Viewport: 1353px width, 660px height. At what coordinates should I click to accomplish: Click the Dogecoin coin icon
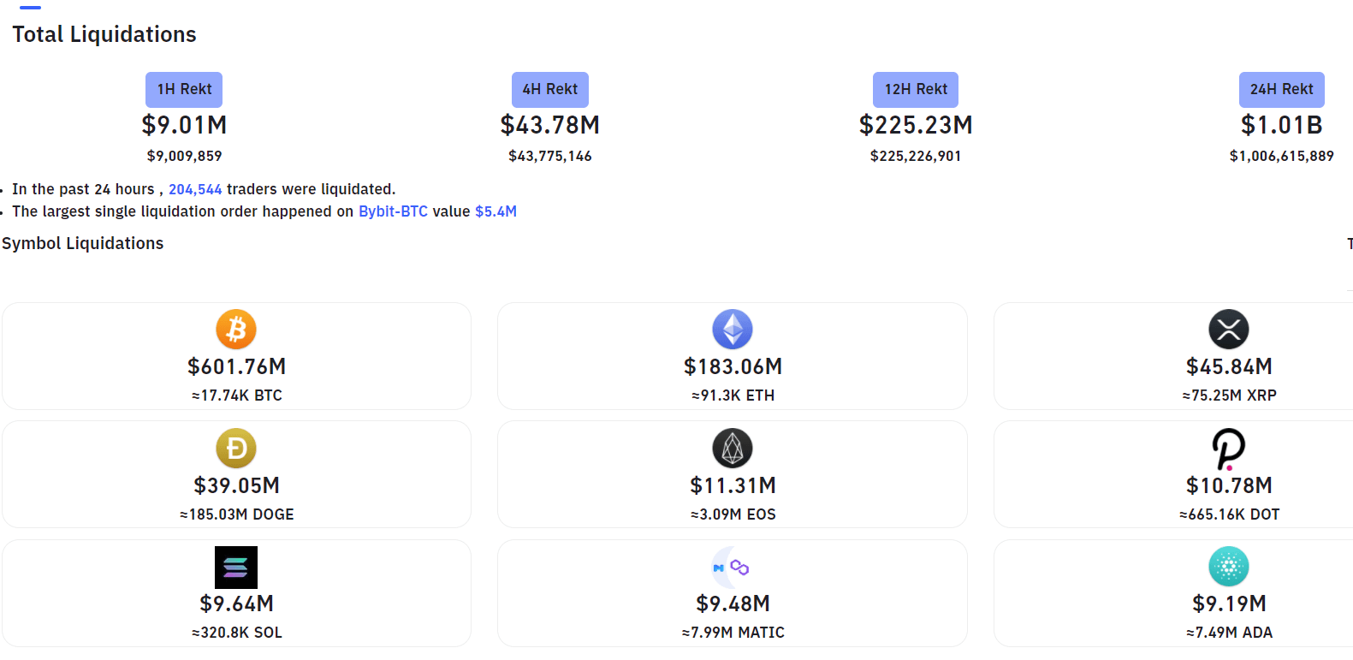(x=236, y=448)
